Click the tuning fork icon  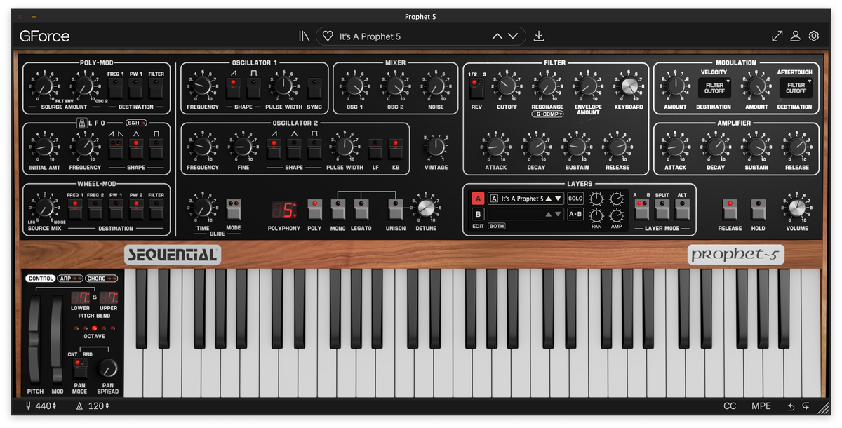point(28,406)
